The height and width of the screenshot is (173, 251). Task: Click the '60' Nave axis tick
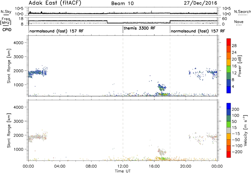coord(225,19)
